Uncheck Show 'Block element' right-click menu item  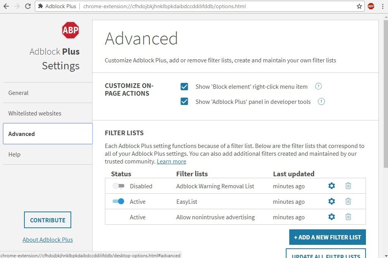[x=184, y=87]
